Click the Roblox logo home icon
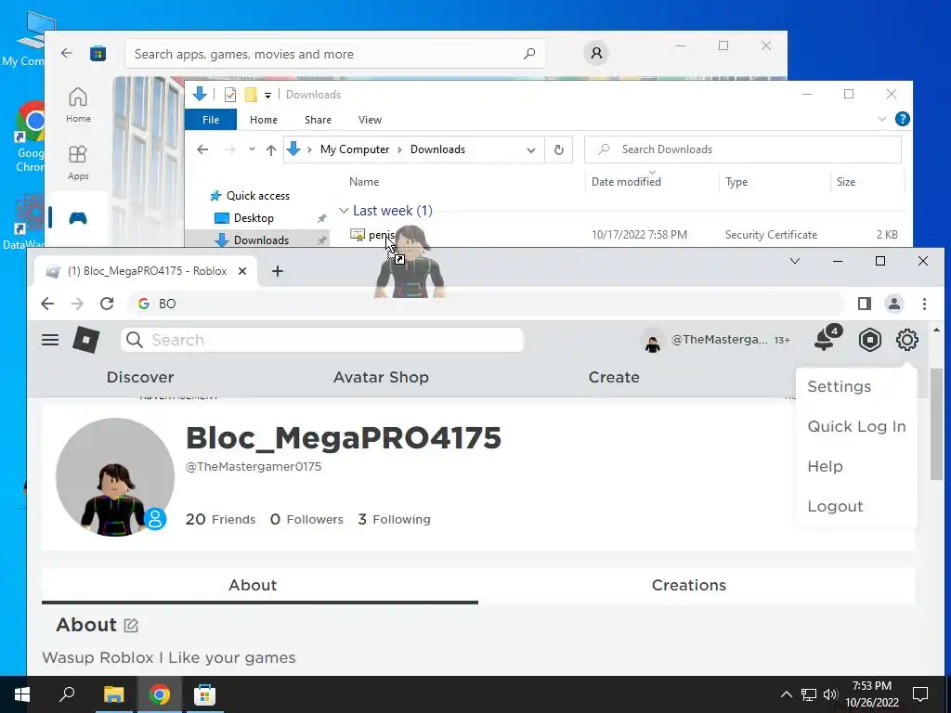This screenshot has width=951, height=713. (x=85, y=340)
